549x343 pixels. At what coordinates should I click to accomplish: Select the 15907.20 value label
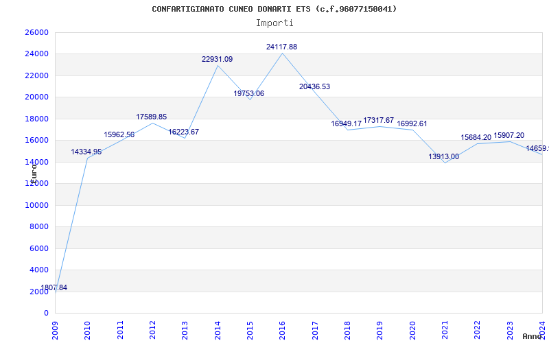[x=509, y=135]
